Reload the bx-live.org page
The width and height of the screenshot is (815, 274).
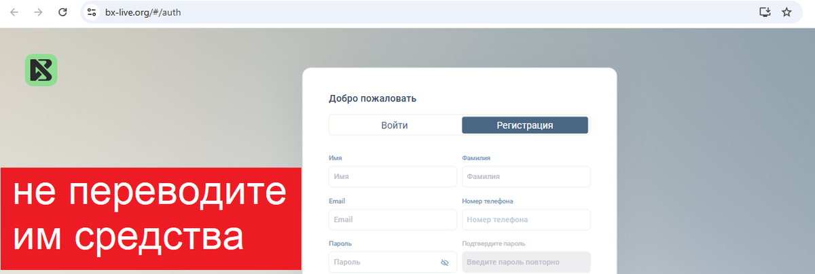[62, 12]
